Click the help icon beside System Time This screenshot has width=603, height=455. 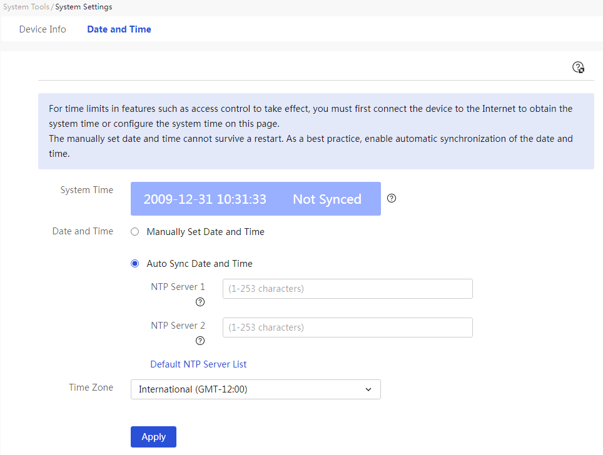click(392, 198)
